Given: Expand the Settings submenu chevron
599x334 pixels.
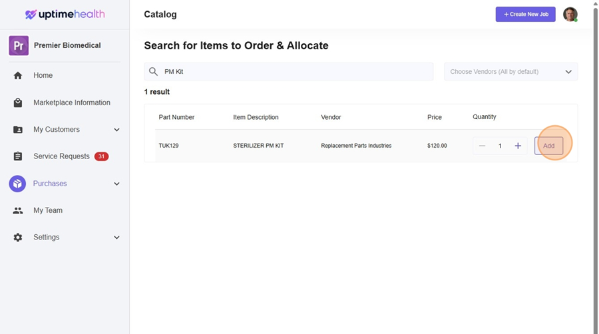Looking at the screenshot, I should (x=116, y=238).
